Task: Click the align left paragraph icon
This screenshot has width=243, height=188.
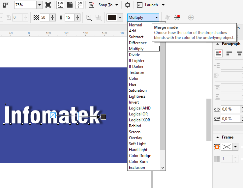Action: [x=229, y=53]
